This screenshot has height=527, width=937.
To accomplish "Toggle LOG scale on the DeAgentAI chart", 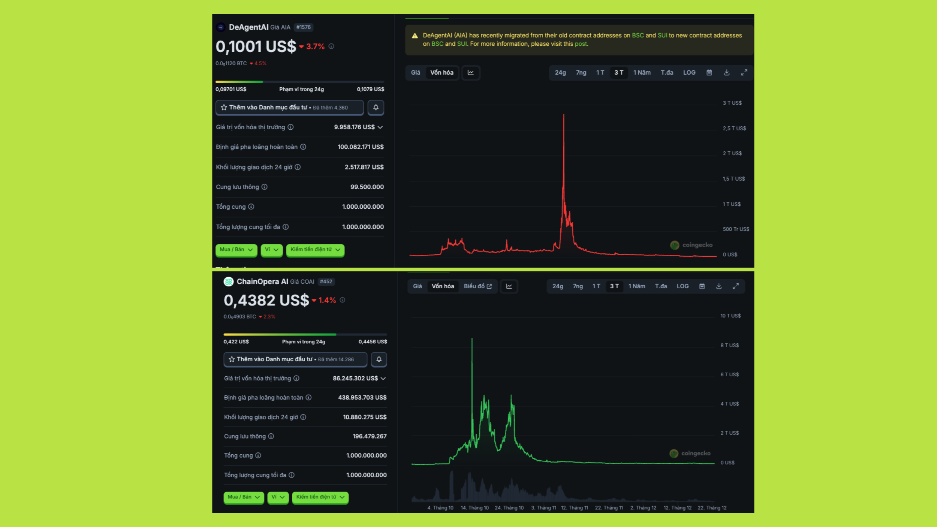I will (689, 73).
